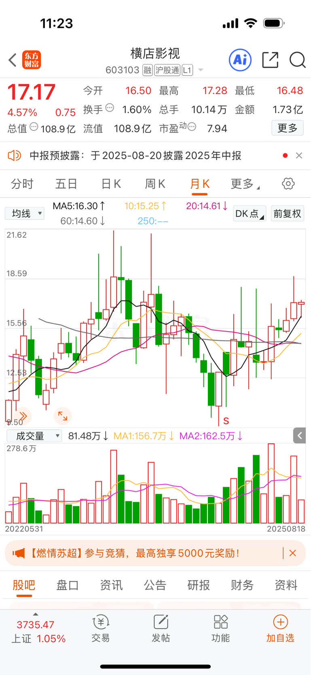Open the 公告 tab

click(x=155, y=585)
